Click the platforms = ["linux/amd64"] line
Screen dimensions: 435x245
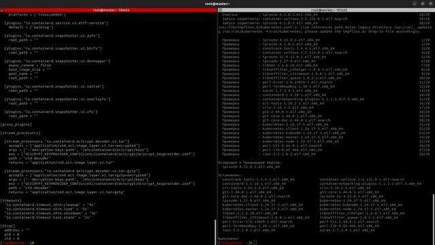(x=37, y=14)
